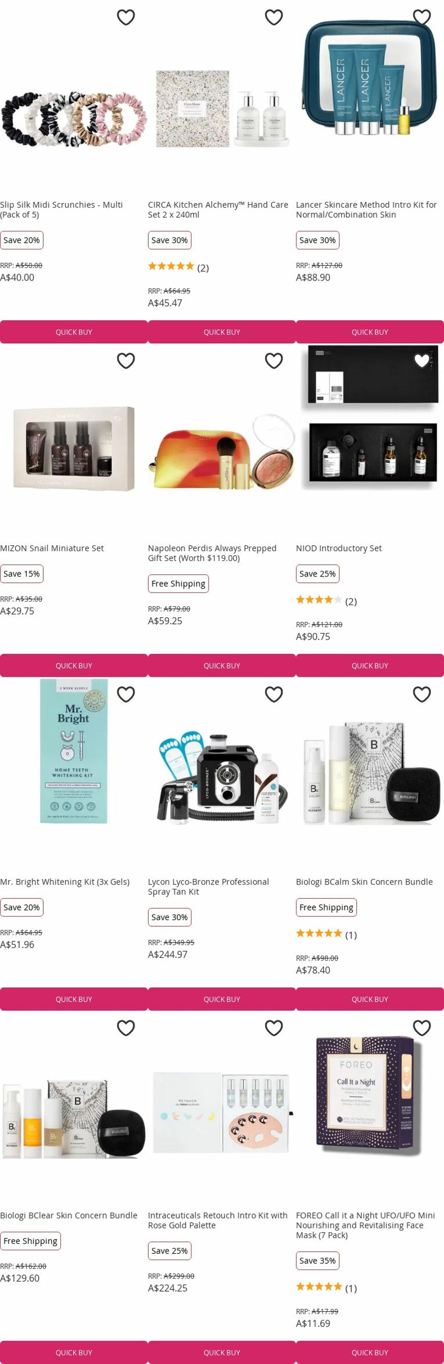This screenshot has width=444, height=1364.
Task: Favorite the Biologi BCalm Bundle
Action: click(421, 694)
